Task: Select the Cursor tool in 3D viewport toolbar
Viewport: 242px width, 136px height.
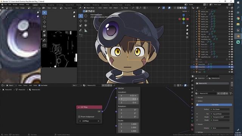Action: [86, 16]
